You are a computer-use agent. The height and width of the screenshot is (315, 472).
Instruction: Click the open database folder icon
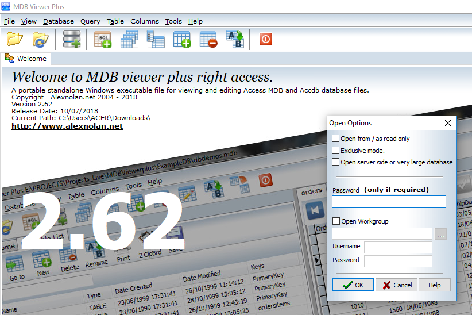pyautogui.click(x=15, y=39)
